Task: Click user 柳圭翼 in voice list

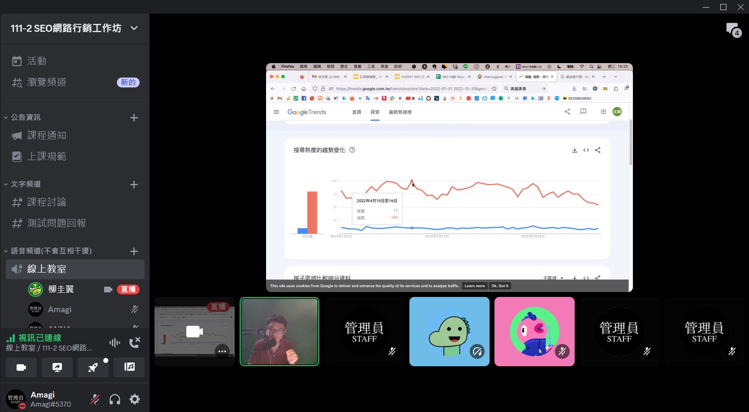Action: [61, 290]
